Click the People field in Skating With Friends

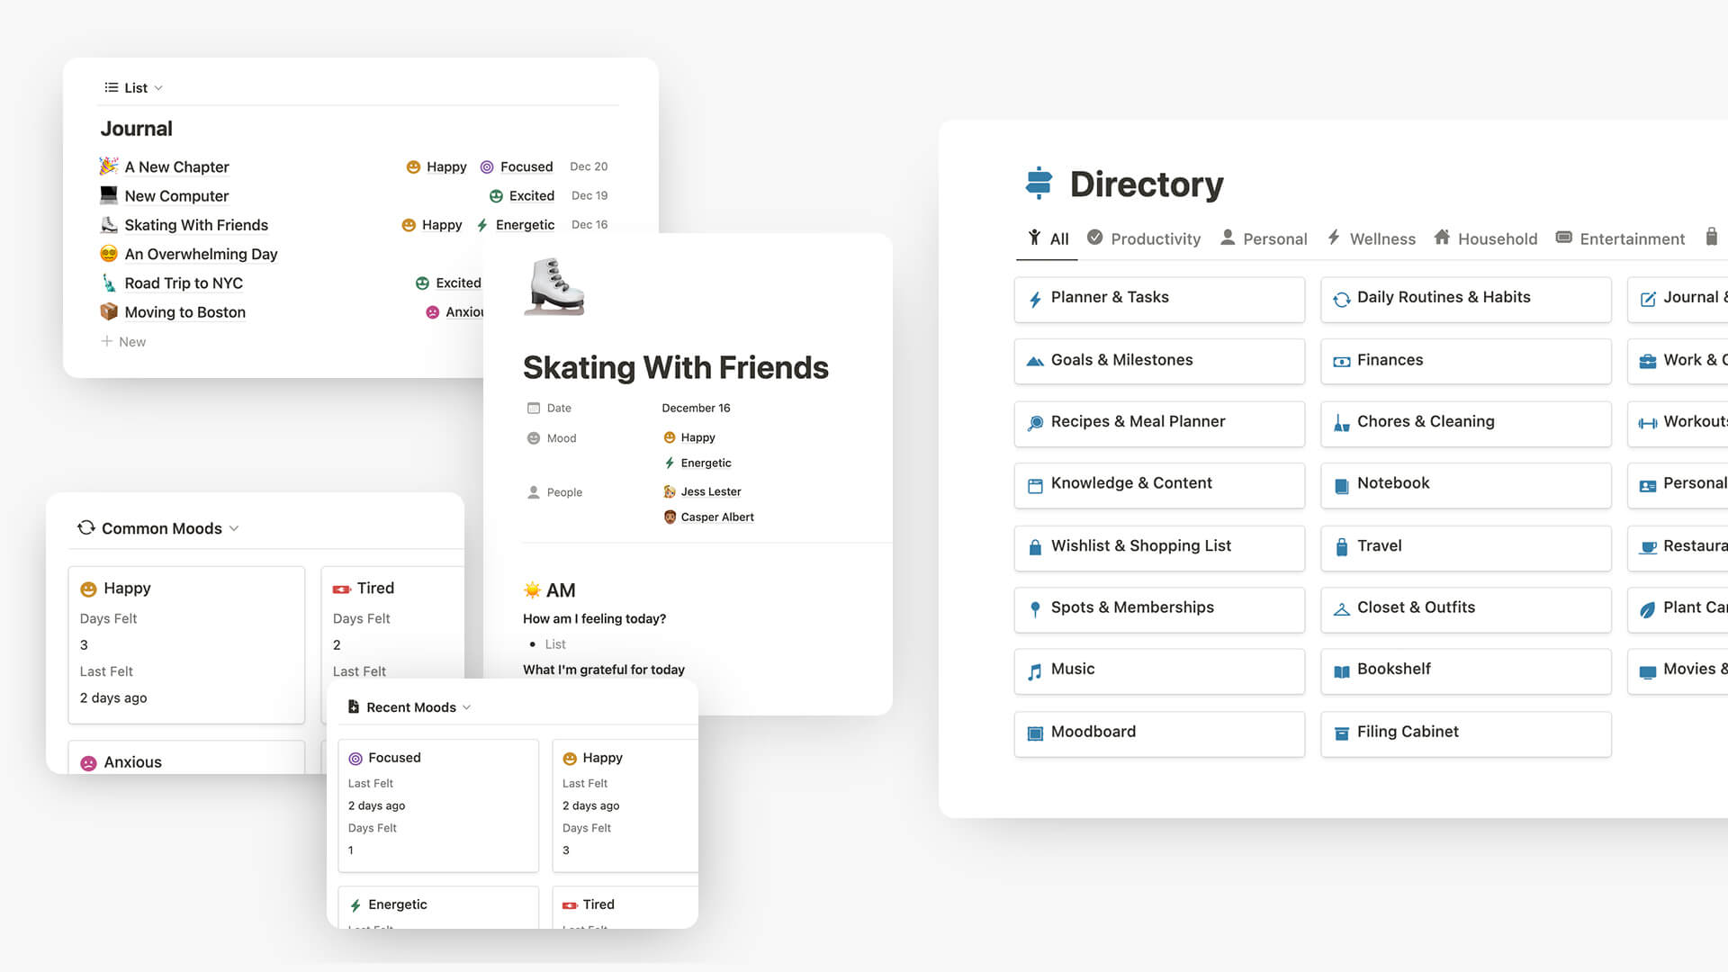click(x=563, y=491)
